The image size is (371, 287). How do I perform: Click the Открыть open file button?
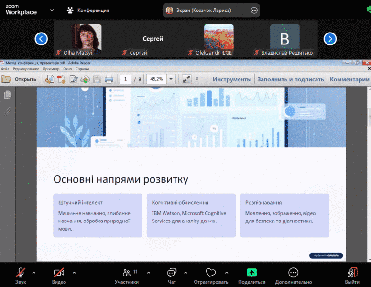click(x=19, y=79)
